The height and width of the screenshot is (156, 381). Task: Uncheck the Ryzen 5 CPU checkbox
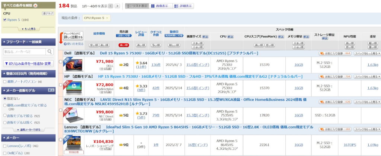pyautogui.click(x=4, y=20)
